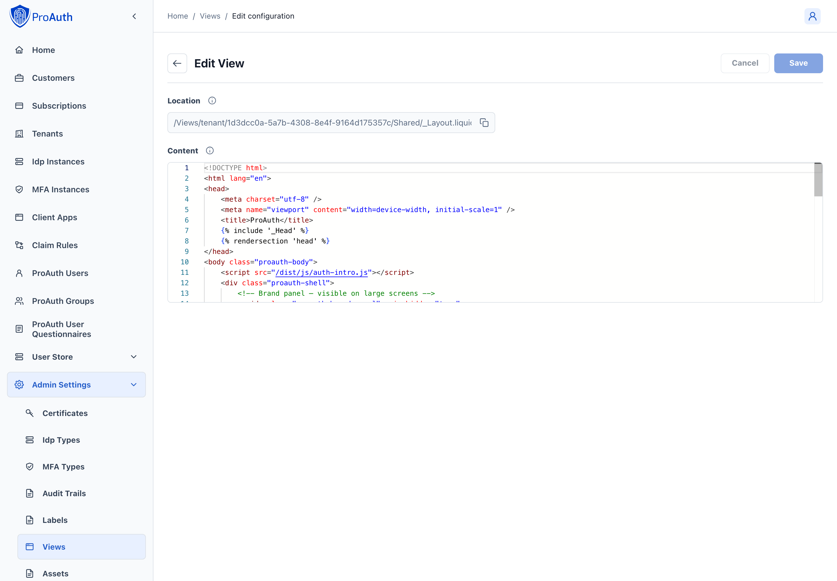Click the body class proauth-body line
837x581 pixels.
tap(260, 262)
